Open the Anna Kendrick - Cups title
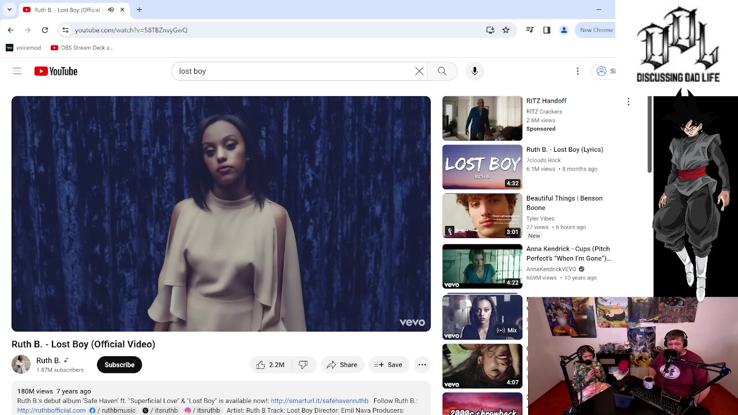Screen dimensions: 738x415 coord(568,254)
